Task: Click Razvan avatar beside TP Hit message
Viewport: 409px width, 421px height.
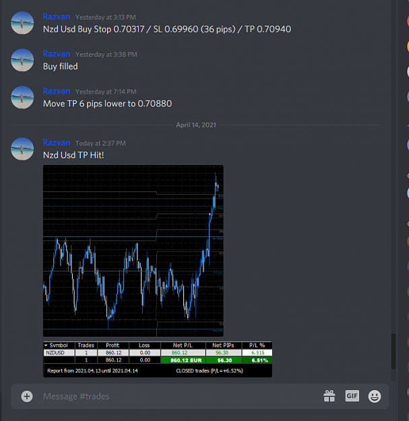Action: click(x=22, y=149)
